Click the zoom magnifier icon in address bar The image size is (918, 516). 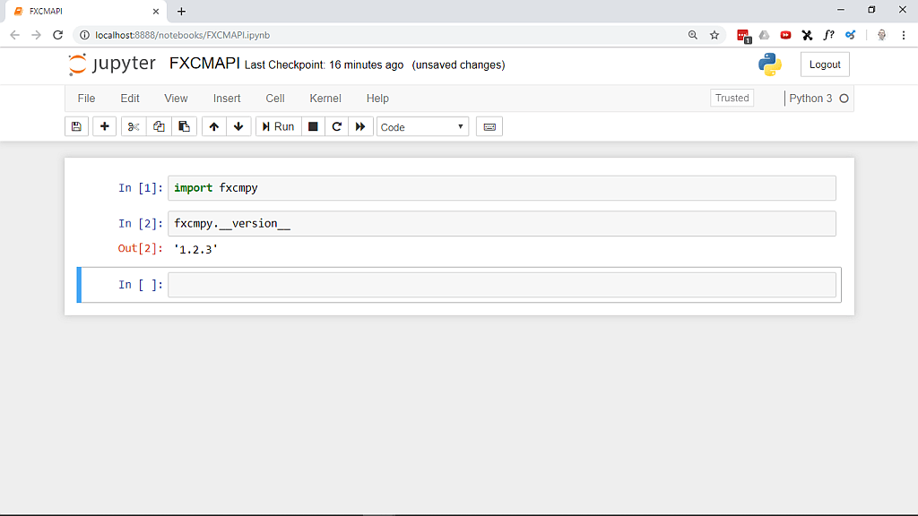(x=693, y=35)
